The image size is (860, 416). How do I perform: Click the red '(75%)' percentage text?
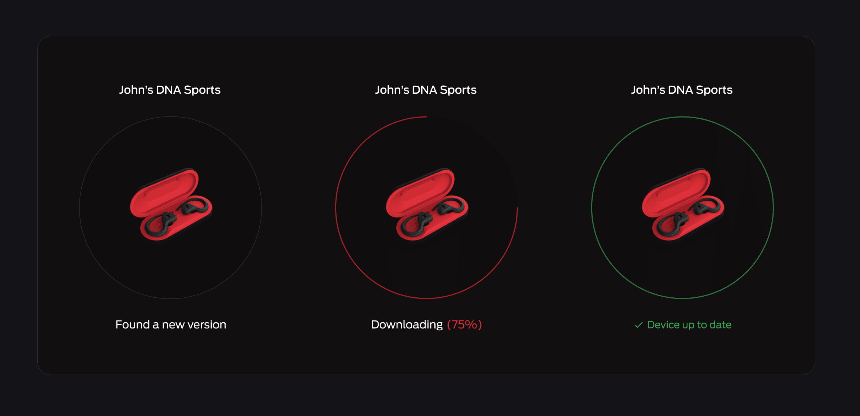click(x=464, y=325)
